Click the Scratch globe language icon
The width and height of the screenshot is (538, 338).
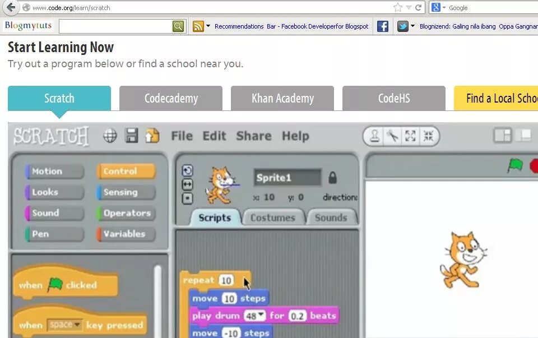110,136
